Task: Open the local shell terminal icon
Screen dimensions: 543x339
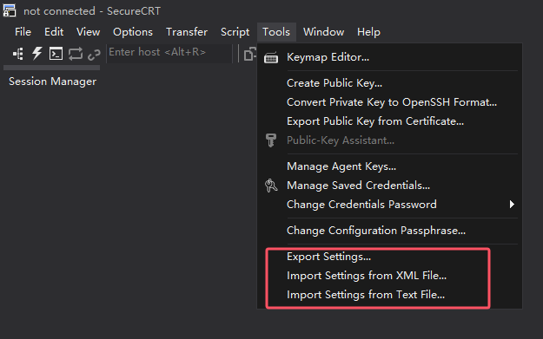Action: coord(56,54)
